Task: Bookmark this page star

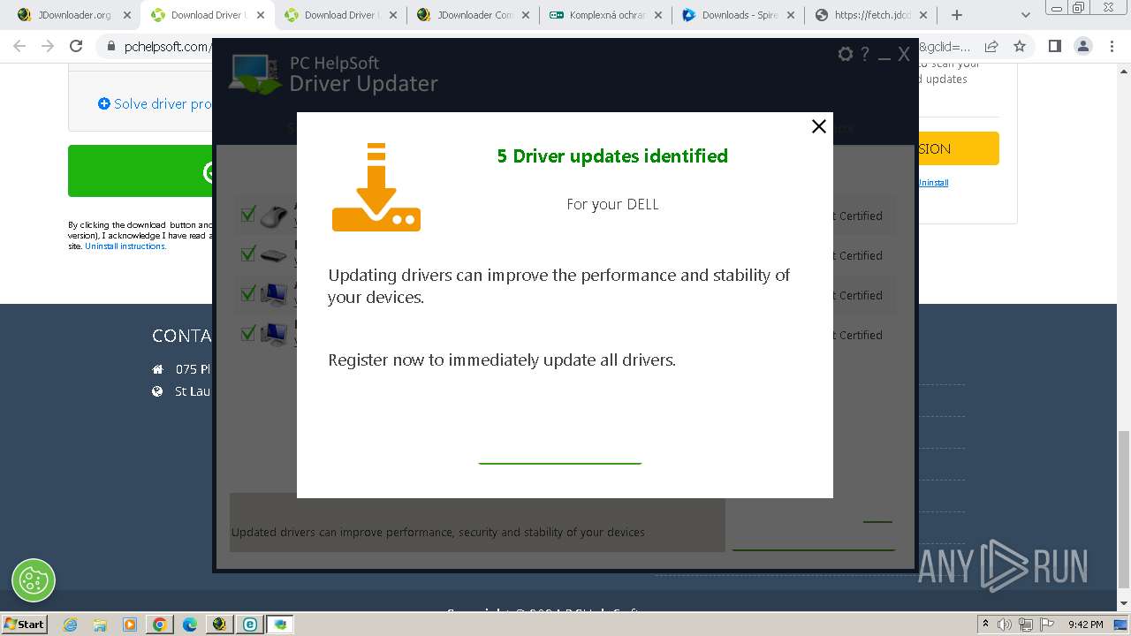Action: 1020,46
